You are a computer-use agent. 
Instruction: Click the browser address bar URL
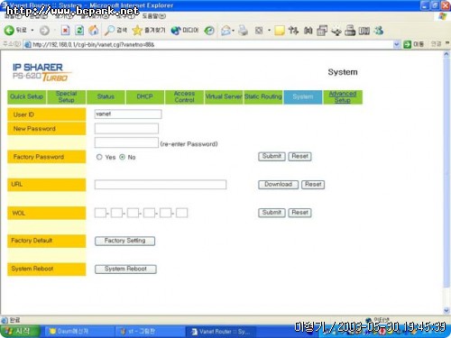[207, 44]
